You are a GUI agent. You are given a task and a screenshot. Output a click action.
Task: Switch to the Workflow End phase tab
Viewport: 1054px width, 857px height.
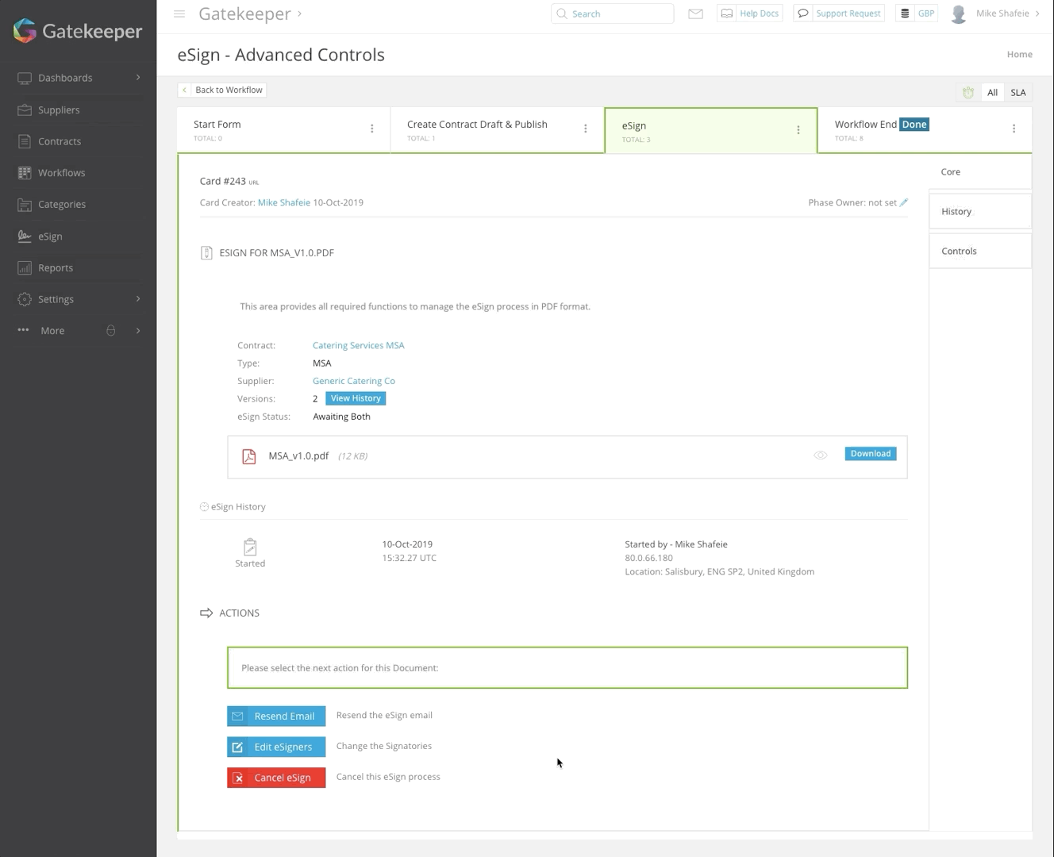click(x=925, y=130)
